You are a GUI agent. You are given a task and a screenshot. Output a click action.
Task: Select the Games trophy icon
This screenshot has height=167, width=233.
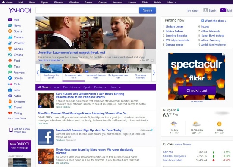point(10,49)
